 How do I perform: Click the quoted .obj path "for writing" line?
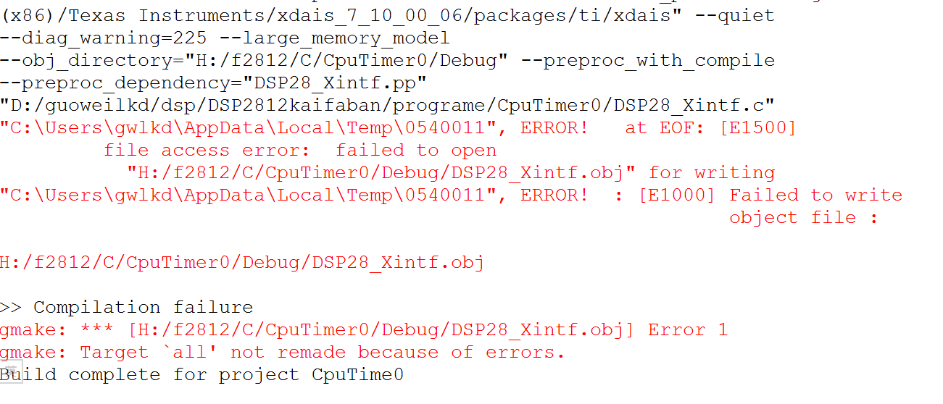click(451, 173)
